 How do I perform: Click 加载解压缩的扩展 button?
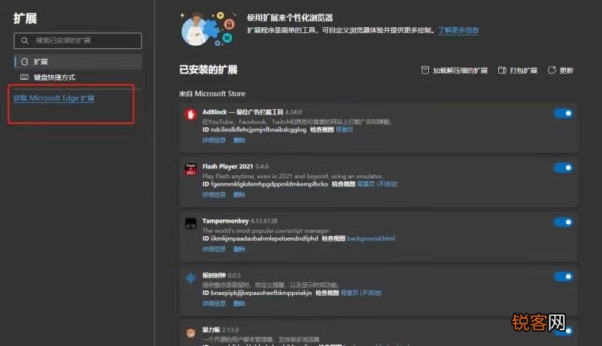tap(455, 70)
